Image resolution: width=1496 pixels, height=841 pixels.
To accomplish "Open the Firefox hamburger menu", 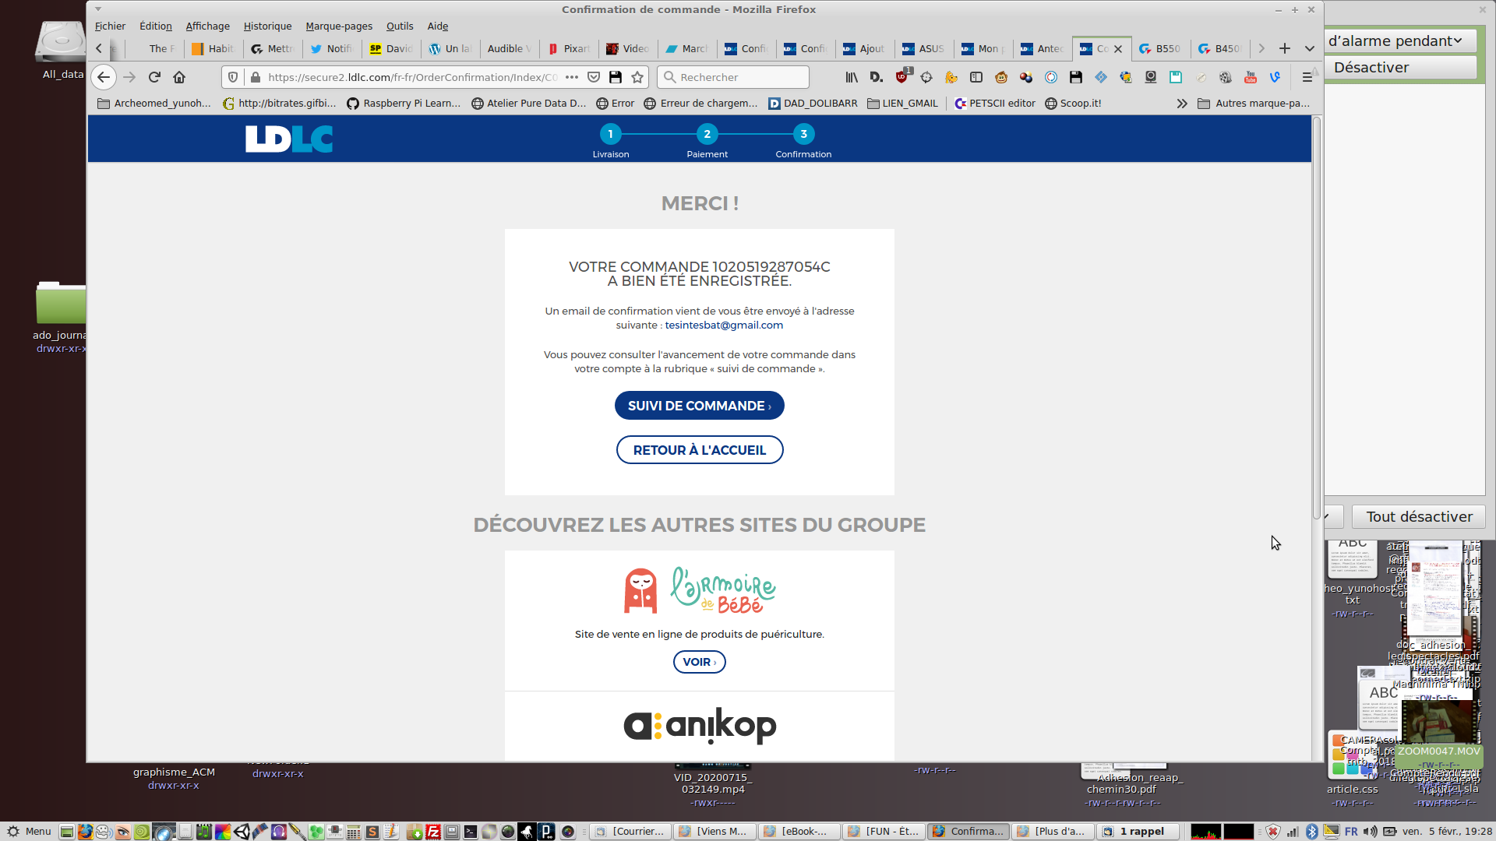I will pyautogui.click(x=1307, y=77).
